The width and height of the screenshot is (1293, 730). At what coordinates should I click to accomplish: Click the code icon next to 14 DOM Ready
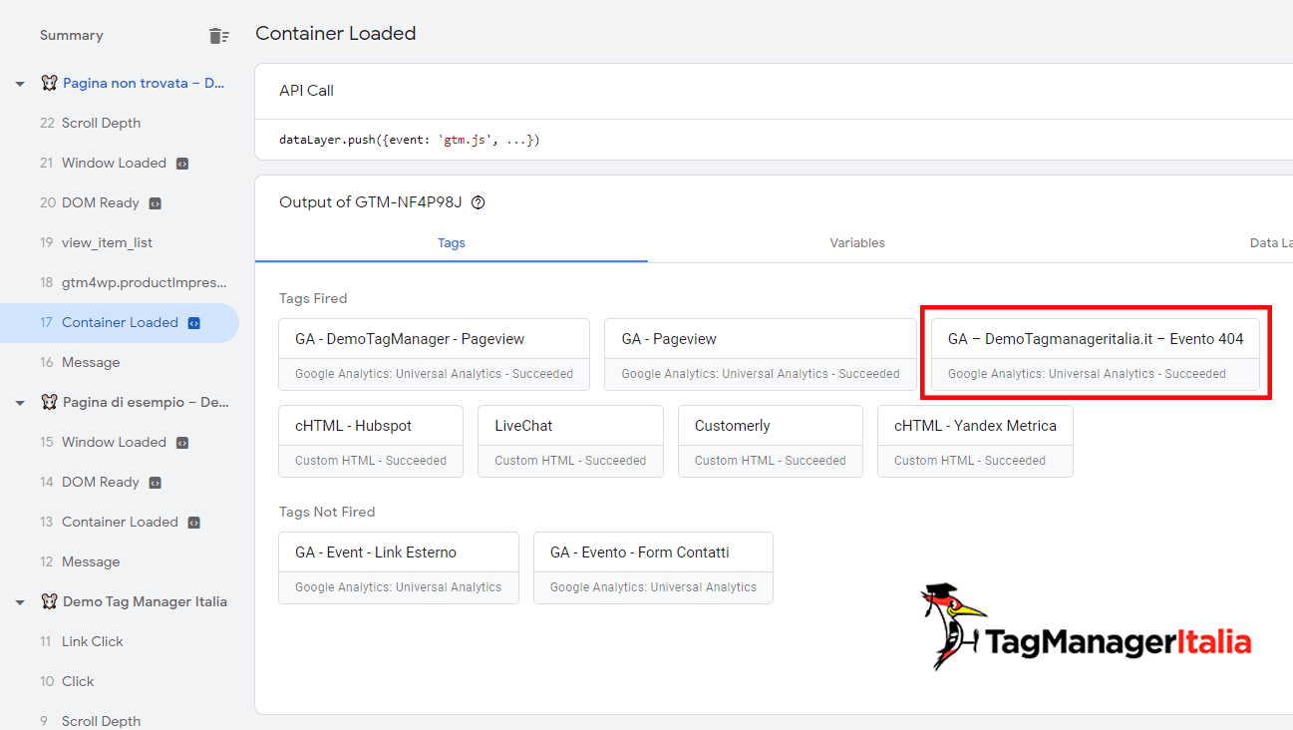tap(156, 482)
